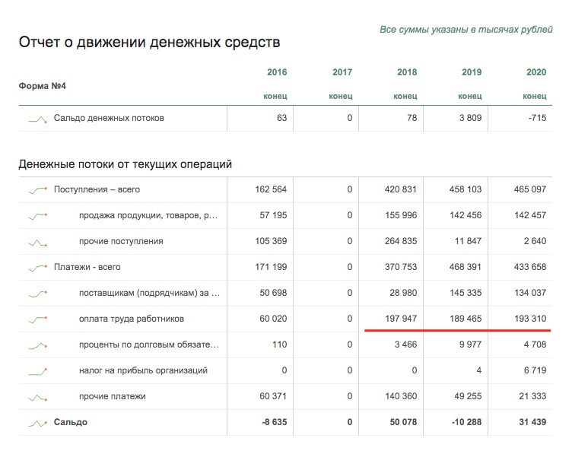Select the 2016 year column header
This screenshot has height=454, width=572.
click(277, 72)
